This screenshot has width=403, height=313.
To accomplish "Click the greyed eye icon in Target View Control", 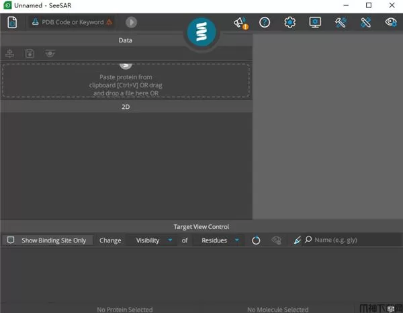I will coord(276,240).
